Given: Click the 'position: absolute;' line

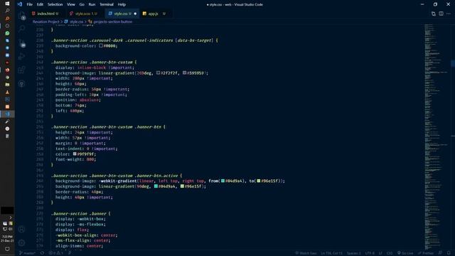Looking at the screenshot, I should click(x=77, y=100).
